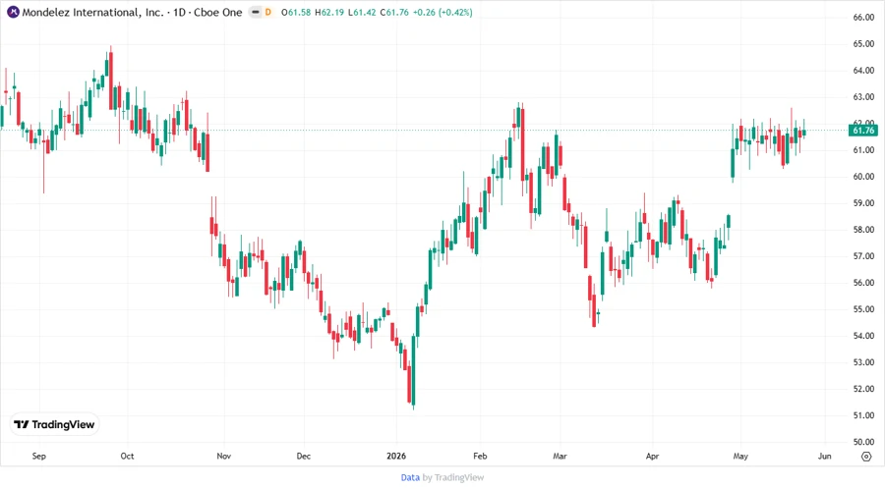Select the current price label 61.76
The width and height of the screenshot is (885, 489).
863,131
